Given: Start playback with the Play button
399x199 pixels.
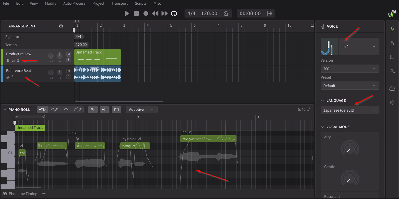Looking at the screenshot, I should pos(127,13).
